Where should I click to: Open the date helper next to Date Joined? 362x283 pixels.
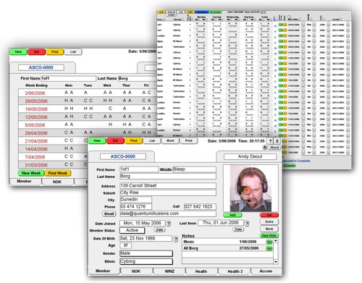click(169, 224)
